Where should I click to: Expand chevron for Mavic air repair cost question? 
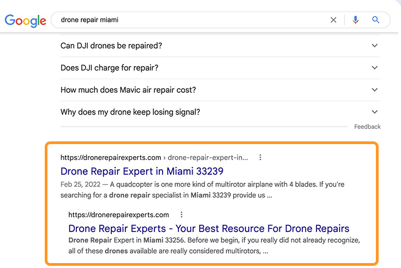point(374,90)
